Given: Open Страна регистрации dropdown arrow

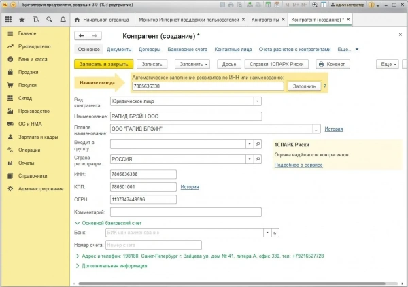Looking at the screenshot, I should 250,159.
